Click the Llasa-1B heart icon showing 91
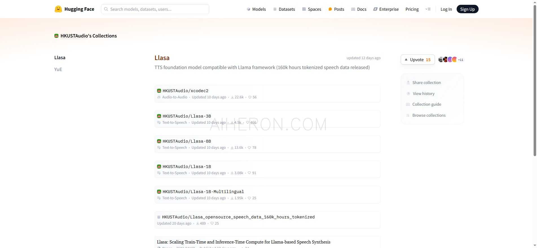 (249, 173)
